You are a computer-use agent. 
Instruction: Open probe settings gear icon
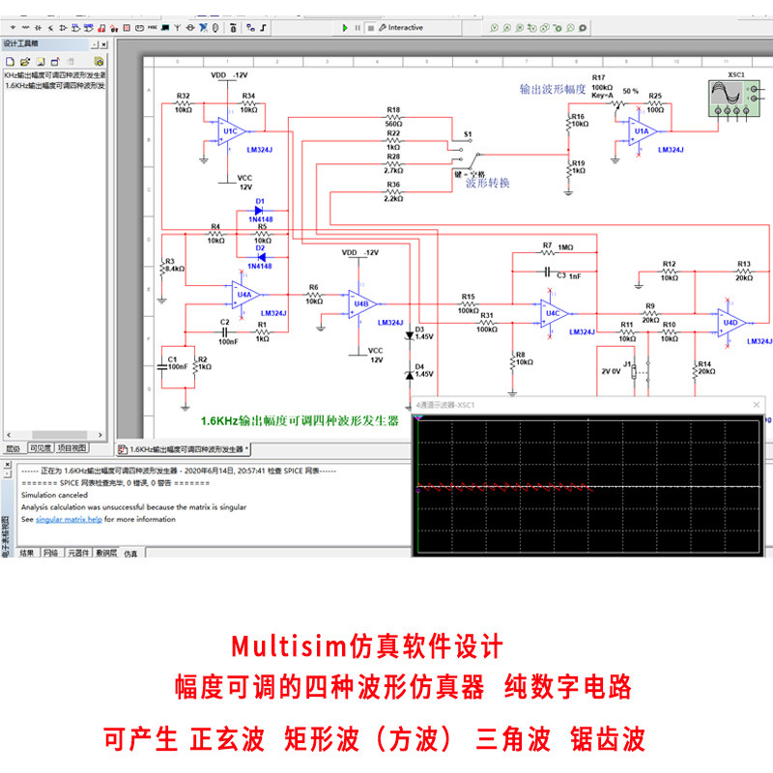[x=583, y=28]
